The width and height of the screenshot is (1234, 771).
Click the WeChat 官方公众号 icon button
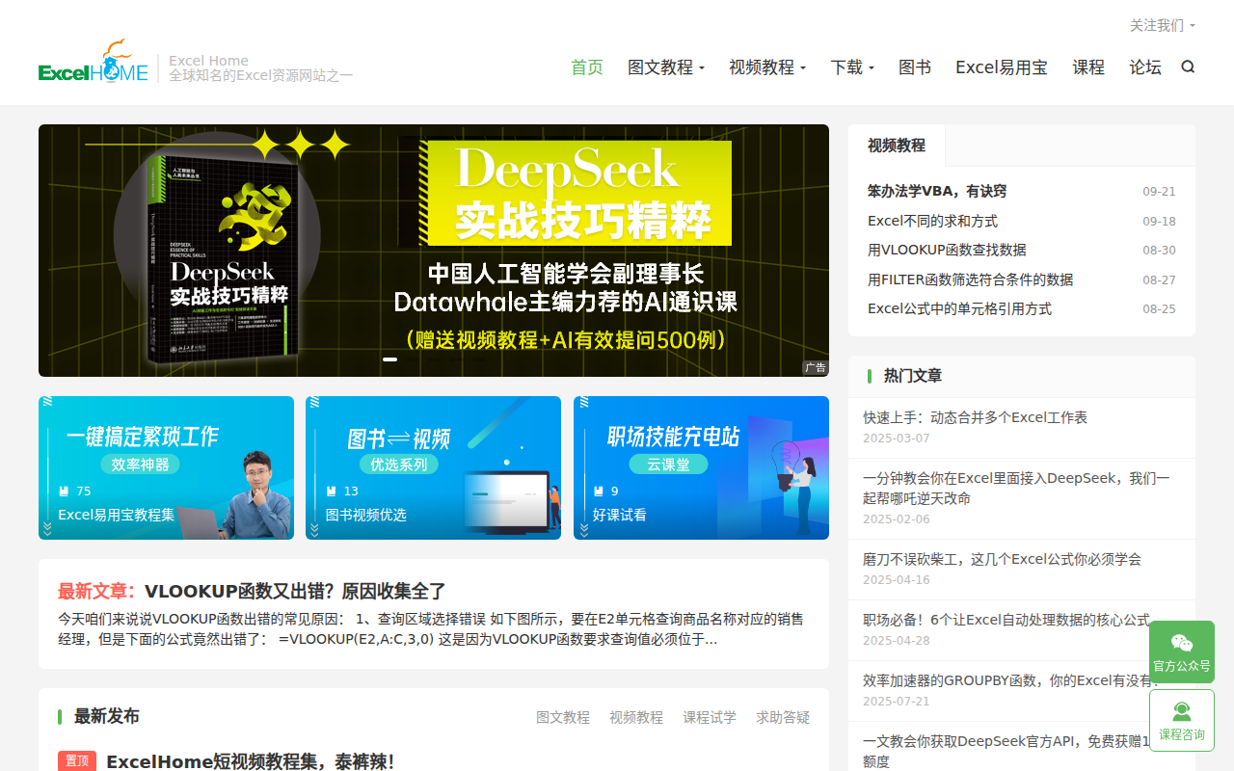(x=1182, y=652)
